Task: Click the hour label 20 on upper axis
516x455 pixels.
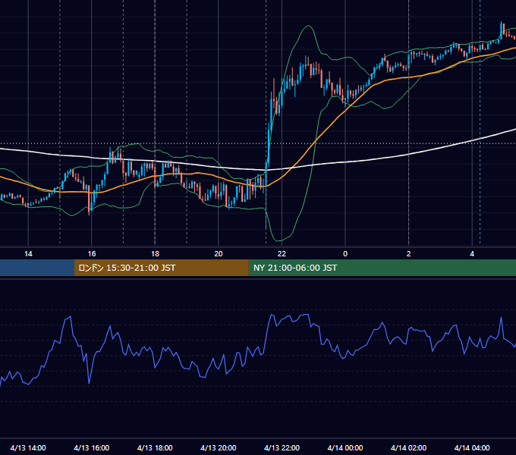Action: [x=219, y=254]
